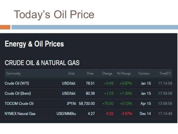178x134 pixels.
Task: Click the Crude Oil (WTI) commodity name
Action: pyautogui.click(x=16, y=83)
